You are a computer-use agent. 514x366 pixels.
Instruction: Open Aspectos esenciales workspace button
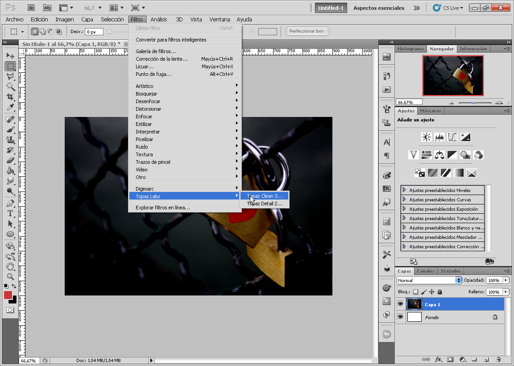(x=379, y=8)
